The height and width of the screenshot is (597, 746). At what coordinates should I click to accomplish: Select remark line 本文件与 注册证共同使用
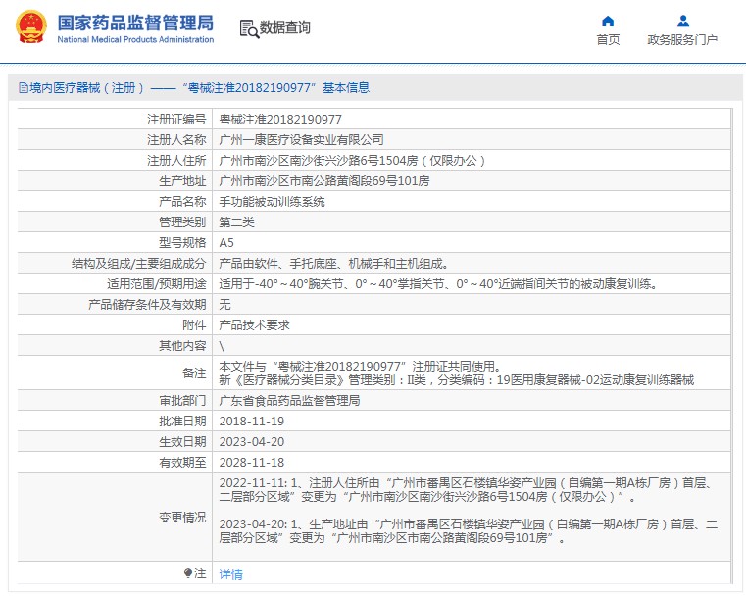point(360,367)
